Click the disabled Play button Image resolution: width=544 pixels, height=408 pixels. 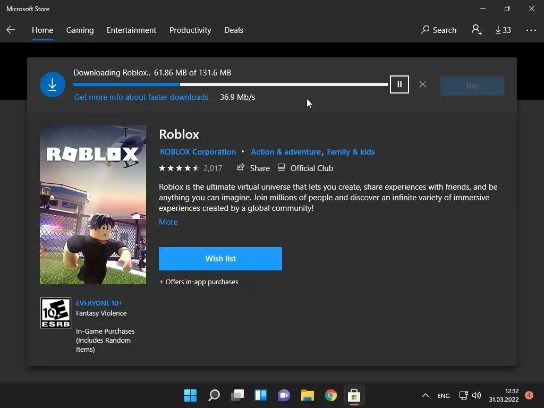[472, 86]
